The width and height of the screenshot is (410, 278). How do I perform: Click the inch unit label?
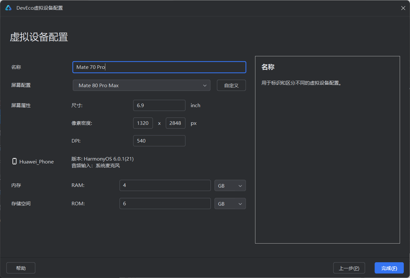(x=195, y=105)
